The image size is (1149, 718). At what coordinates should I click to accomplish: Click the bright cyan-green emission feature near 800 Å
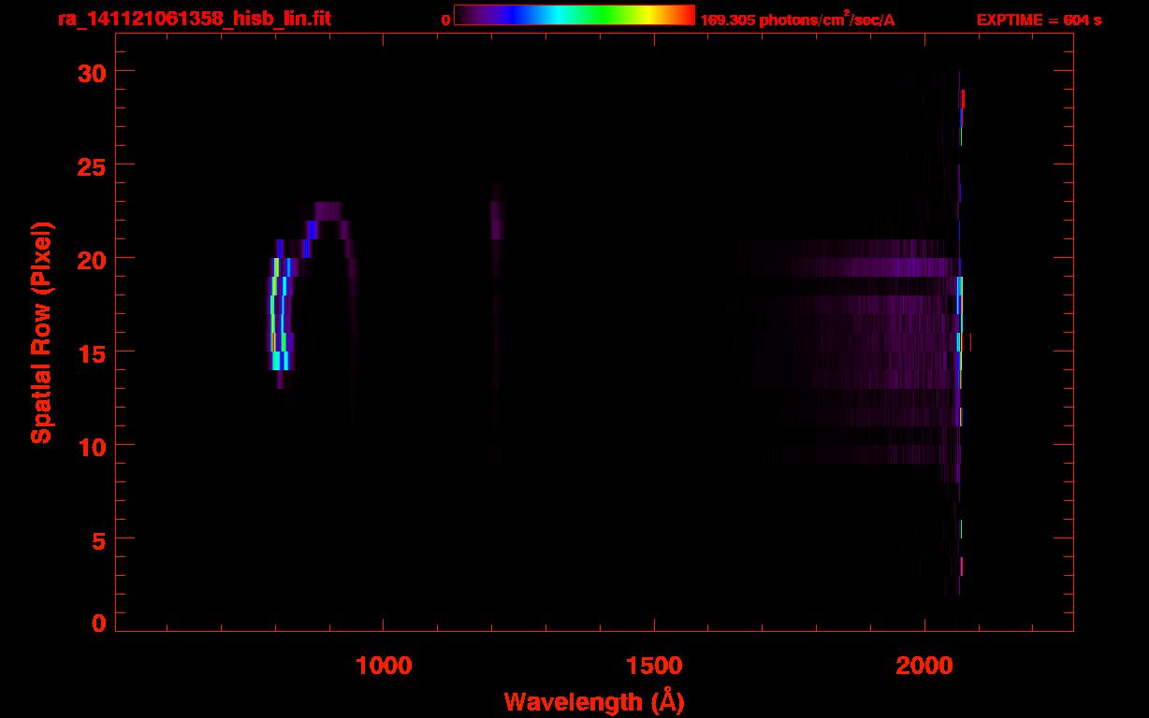pos(281,314)
